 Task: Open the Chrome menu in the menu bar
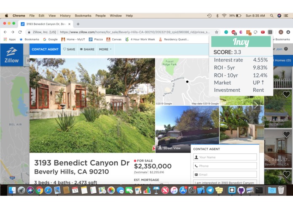[x=19, y=16]
